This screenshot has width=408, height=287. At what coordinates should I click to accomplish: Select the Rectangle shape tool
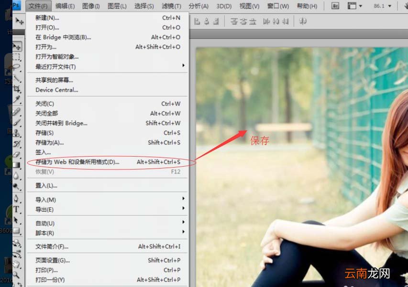coord(17,231)
